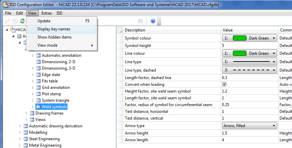
Task: Click the undo arrow toolbar icon
Action: (x=15, y=21)
